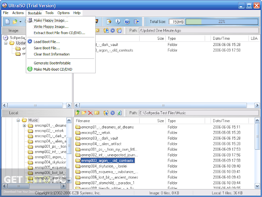Image resolution: width=262 pixels, height=197 pixels.
Task: Click the Rename icon in the image pane toolbar
Action: (x=97, y=30)
